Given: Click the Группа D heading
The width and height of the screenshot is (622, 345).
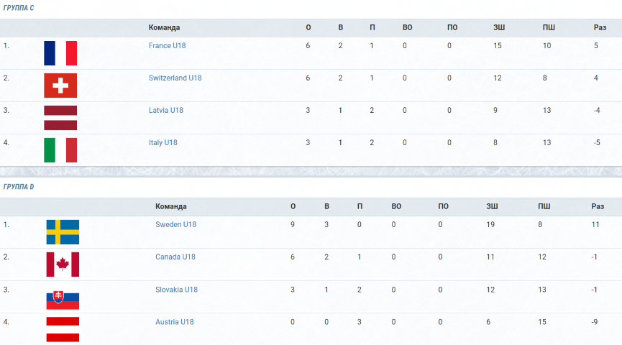Looking at the screenshot, I should 19,187.
